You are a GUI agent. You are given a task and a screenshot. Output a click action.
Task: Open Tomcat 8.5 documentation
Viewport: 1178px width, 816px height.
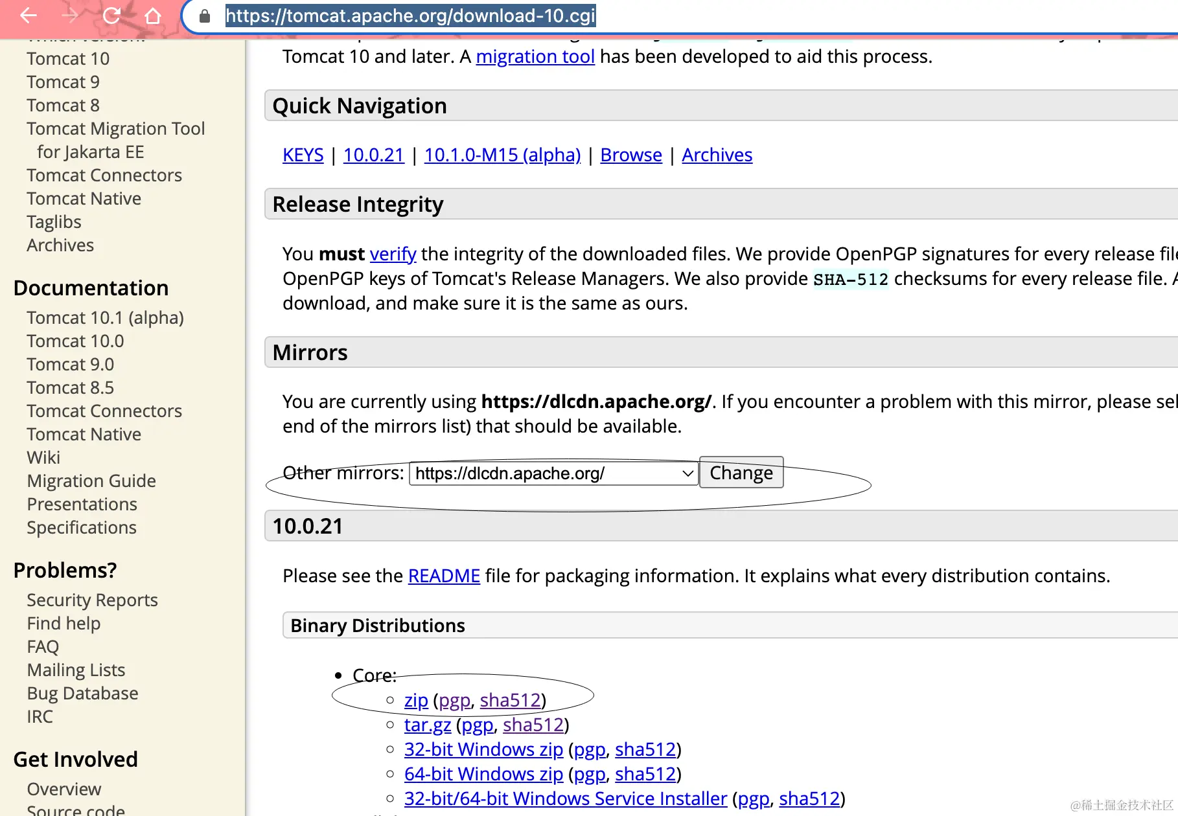pyautogui.click(x=71, y=388)
